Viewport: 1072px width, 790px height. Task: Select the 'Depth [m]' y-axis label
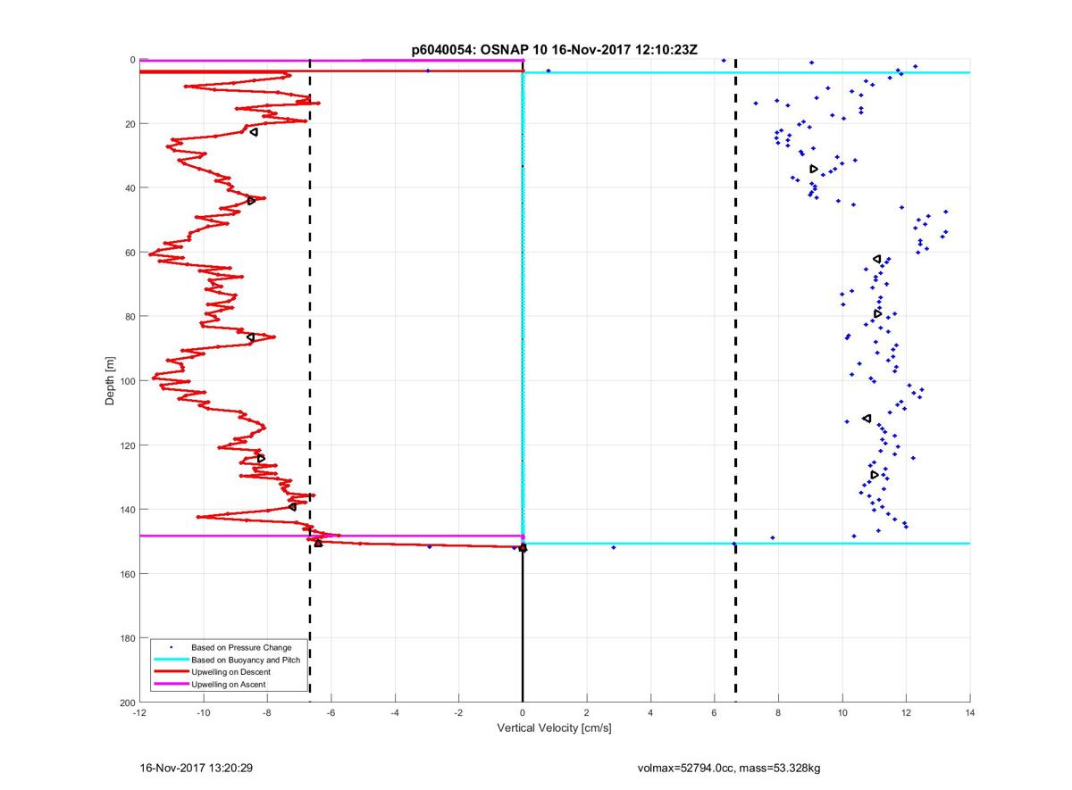[111, 381]
